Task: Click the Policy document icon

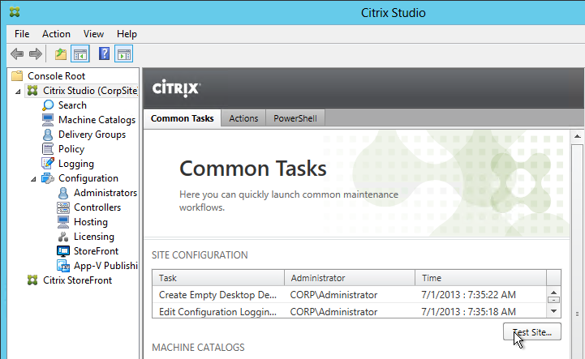Action: (x=48, y=149)
